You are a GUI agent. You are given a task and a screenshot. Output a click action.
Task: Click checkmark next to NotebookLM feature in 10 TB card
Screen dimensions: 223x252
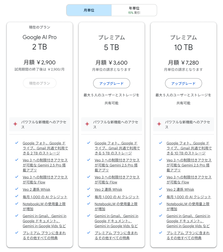point(160,203)
